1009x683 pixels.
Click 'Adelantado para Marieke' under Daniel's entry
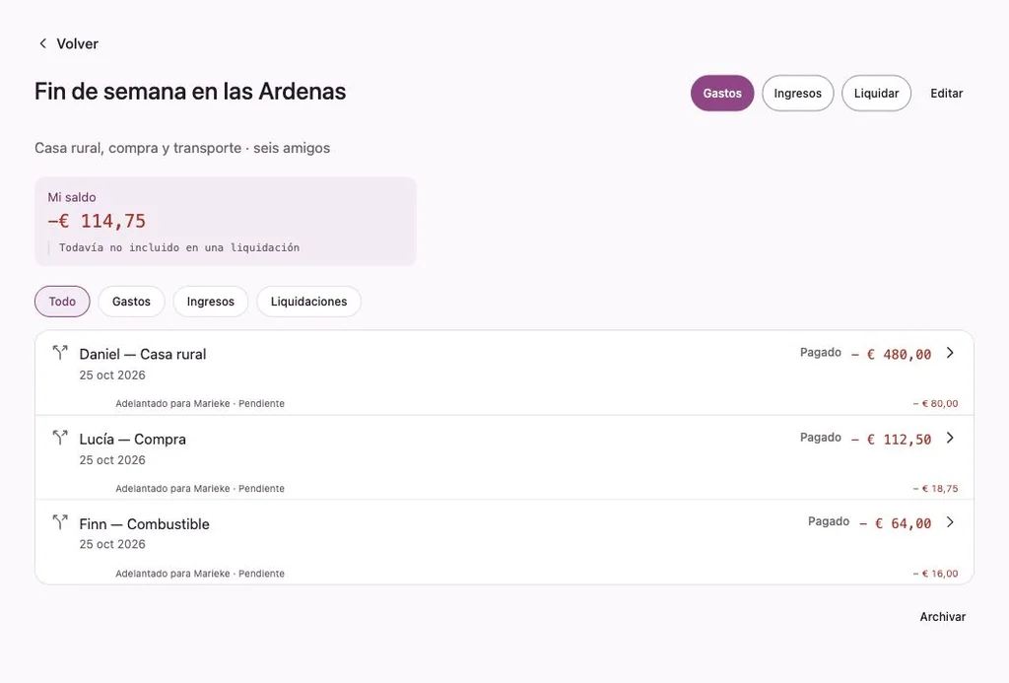click(x=172, y=404)
